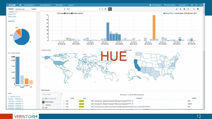Click the pencil edit dashboard icon
212x119 pixels.
point(176,9)
